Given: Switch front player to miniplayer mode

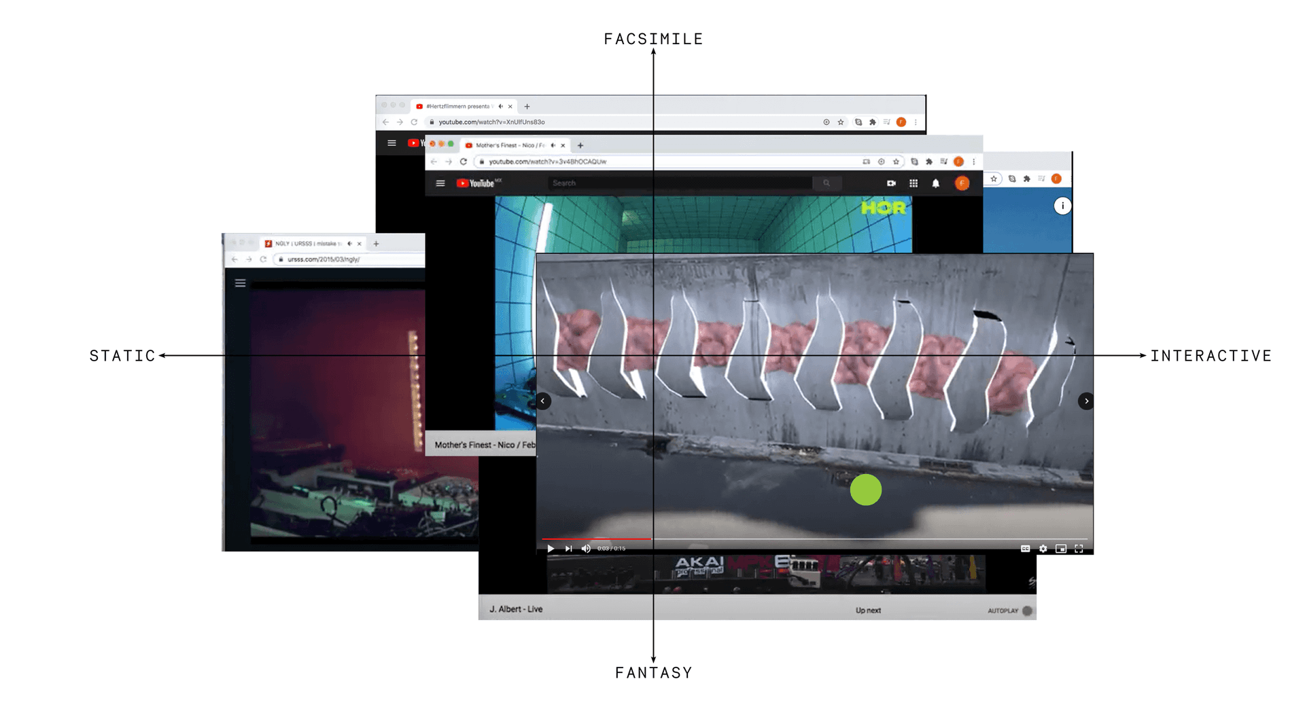Looking at the screenshot, I should (x=1060, y=549).
